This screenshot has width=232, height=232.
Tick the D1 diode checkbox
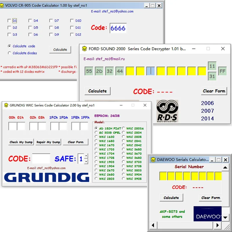(9, 21)
